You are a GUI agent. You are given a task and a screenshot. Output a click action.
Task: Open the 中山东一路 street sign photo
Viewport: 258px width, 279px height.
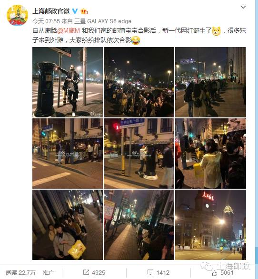[139, 154]
